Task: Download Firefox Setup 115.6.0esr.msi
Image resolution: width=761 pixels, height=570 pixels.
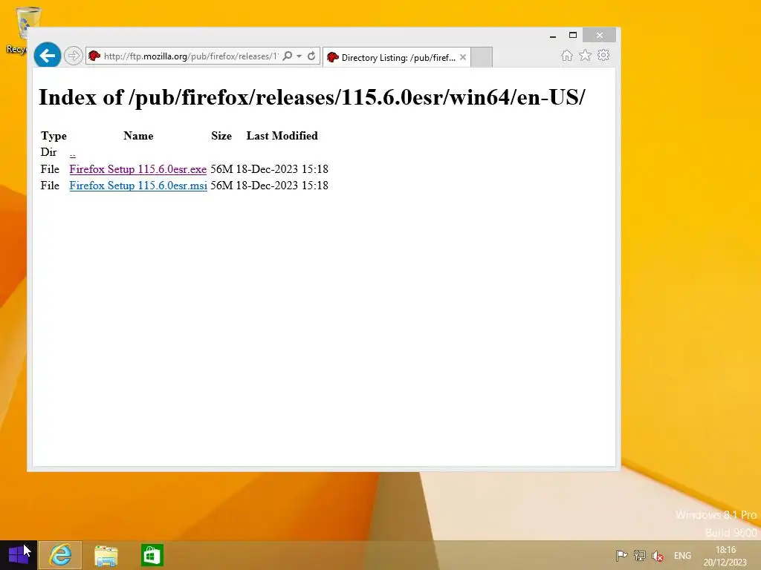Action: (x=138, y=186)
